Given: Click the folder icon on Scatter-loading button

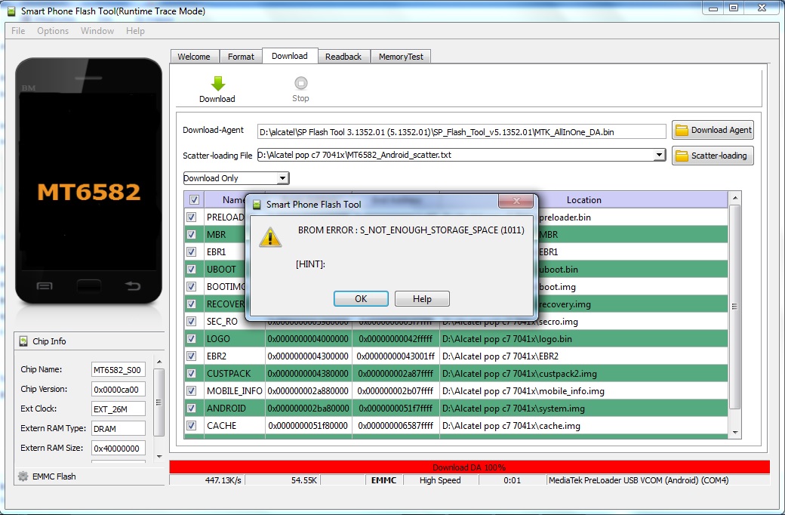Looking at the screenshot, I should [682, 156].
